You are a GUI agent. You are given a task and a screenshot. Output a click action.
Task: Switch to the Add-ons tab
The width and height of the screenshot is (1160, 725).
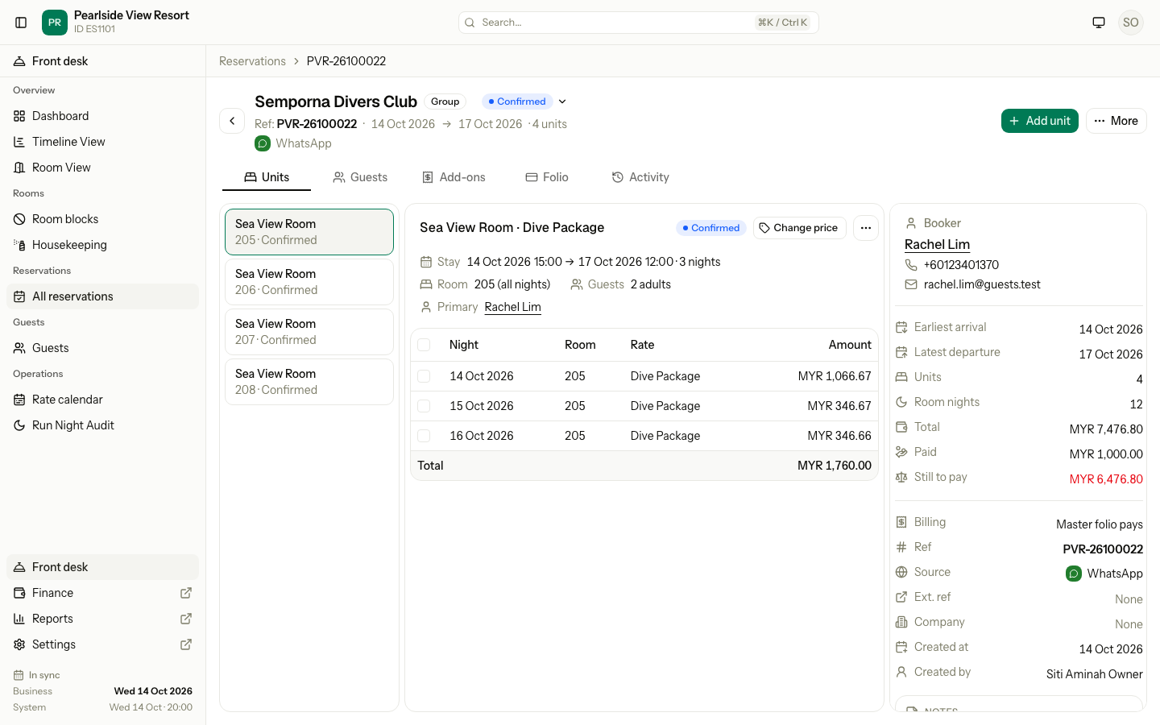[x=454, y=177]
